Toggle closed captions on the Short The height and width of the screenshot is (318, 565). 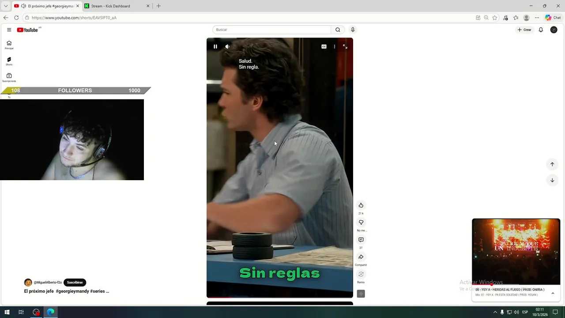click(x=324, y=46)
